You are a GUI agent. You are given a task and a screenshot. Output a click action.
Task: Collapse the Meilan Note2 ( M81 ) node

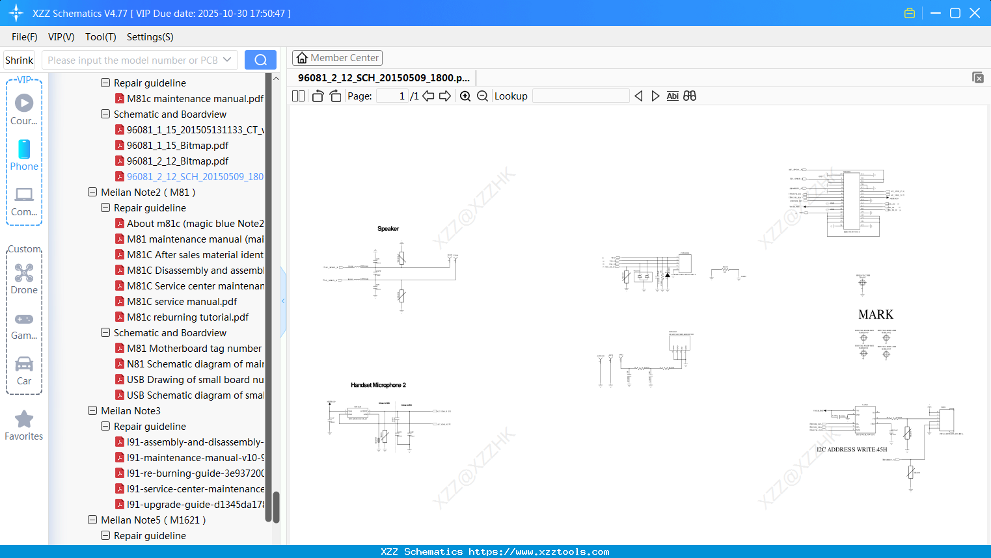[x=92, y=193]
